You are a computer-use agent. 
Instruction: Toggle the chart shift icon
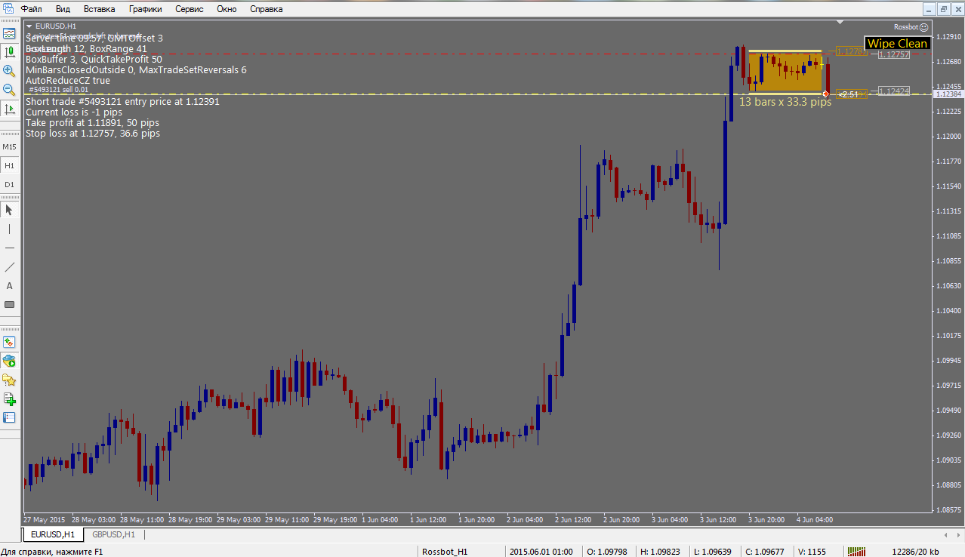click(9, 109)
